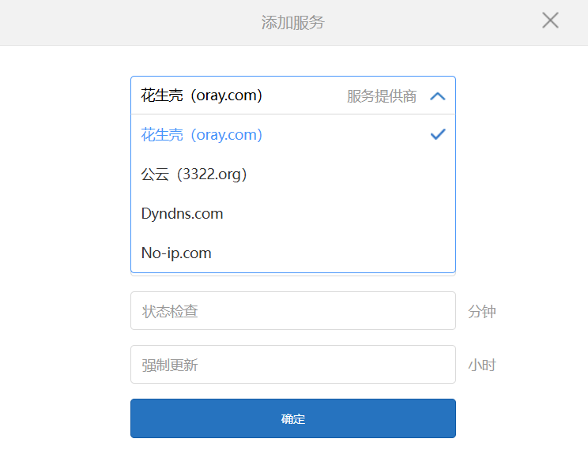Screen dimensions: 588x465
Task: Select 花生壳 (oray.com) option
Action: tap(293, 134)
